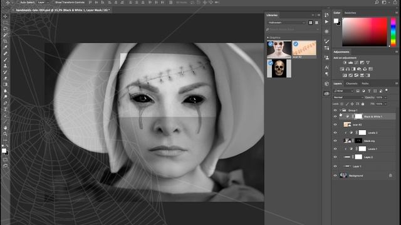The height and width of the screenshot is (225, 401).
Task: Click the play Actions panel icon
Action: [326, 22]
